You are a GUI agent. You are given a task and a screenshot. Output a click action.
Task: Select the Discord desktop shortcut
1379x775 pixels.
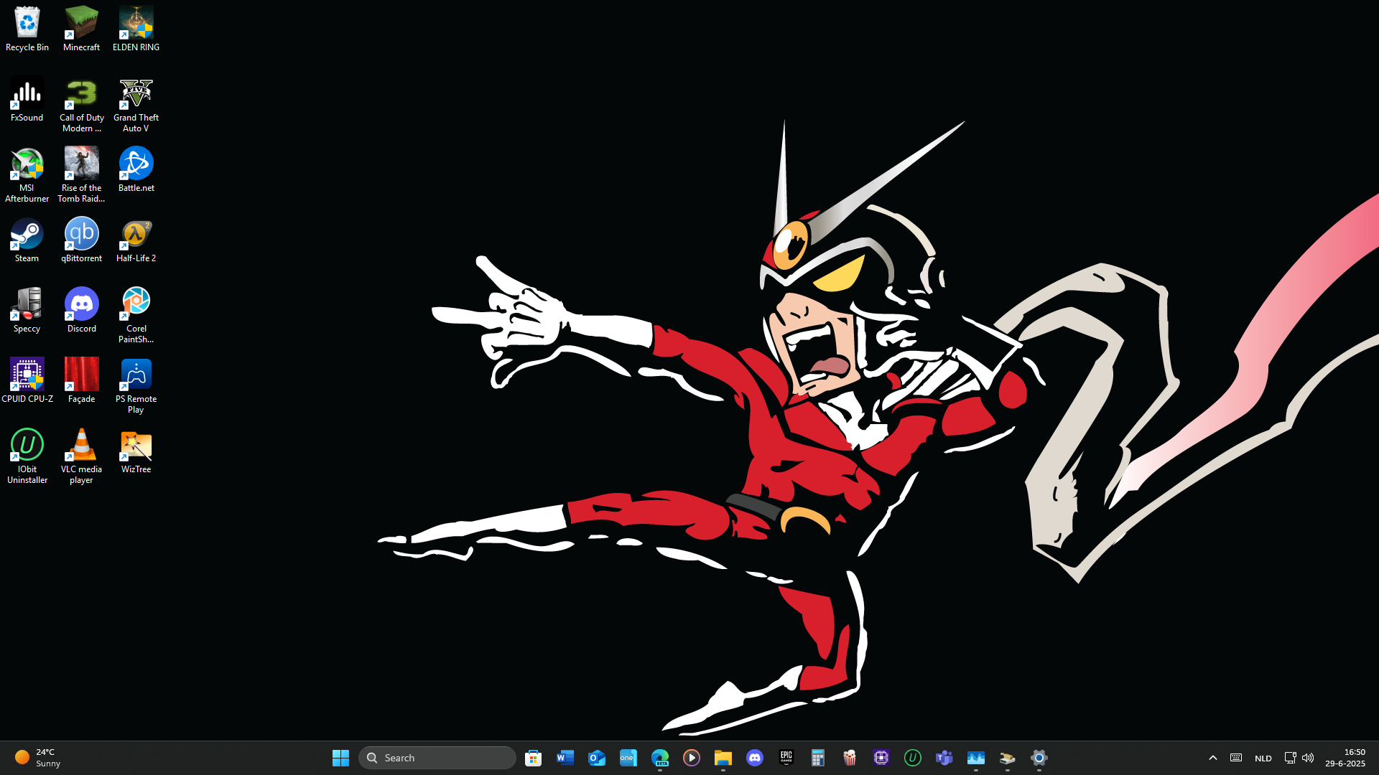click(x=81, y=311)
